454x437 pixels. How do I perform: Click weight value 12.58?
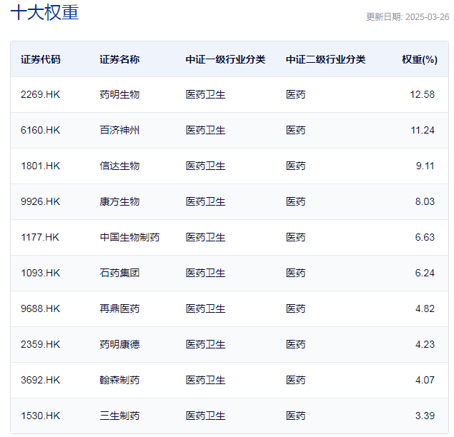coord(422,94)
